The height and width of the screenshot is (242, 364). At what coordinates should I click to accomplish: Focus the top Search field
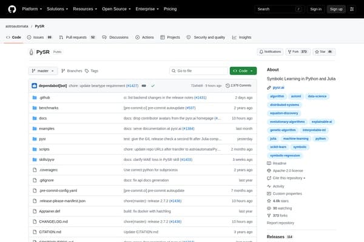coord(280,9)
